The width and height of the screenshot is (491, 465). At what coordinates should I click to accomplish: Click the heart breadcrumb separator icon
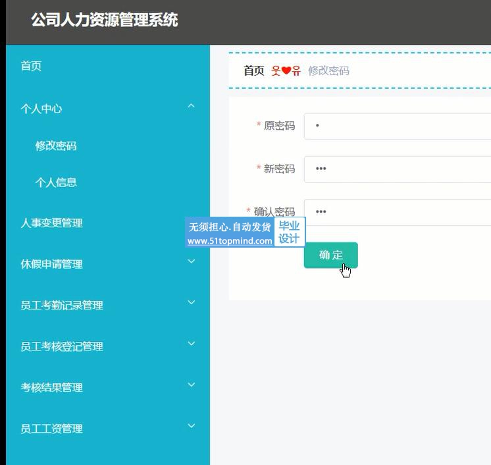point(286,71)
